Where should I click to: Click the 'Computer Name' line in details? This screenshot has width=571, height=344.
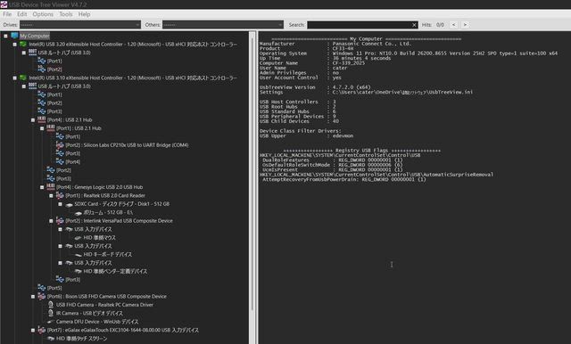click(x=312, y=63)
